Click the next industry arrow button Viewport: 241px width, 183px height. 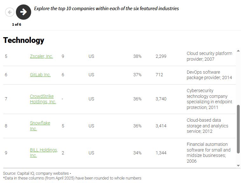tap(24, 12)
